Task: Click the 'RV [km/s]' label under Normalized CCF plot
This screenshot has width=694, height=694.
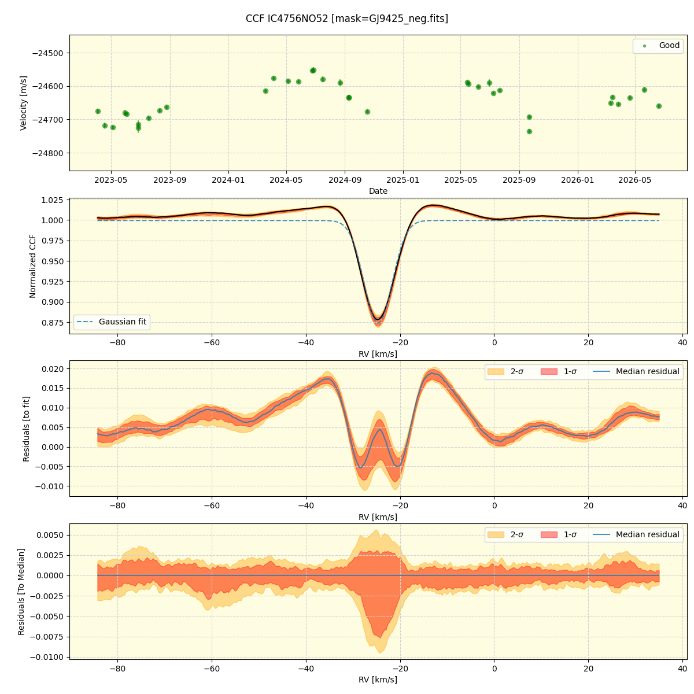Action: pos(378,354)
